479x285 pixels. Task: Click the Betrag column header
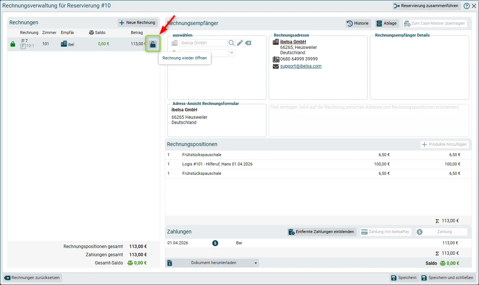[x=137, y=33]
